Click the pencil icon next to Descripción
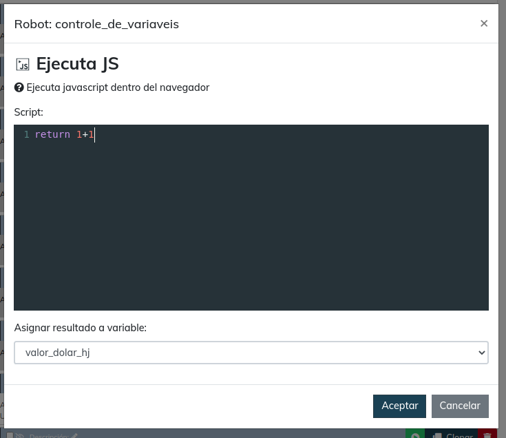 click(x=74, y=435)
